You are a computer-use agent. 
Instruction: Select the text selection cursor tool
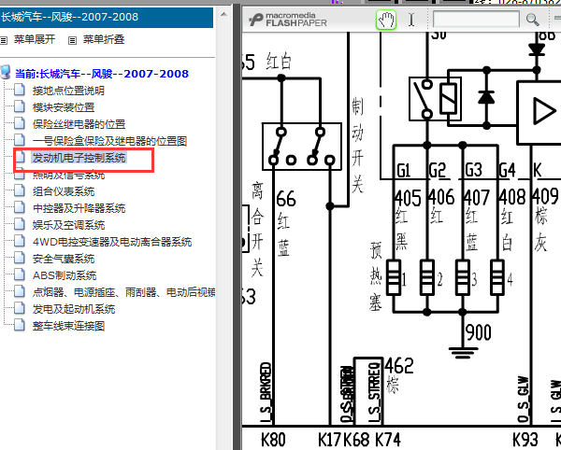pos(411,20)
